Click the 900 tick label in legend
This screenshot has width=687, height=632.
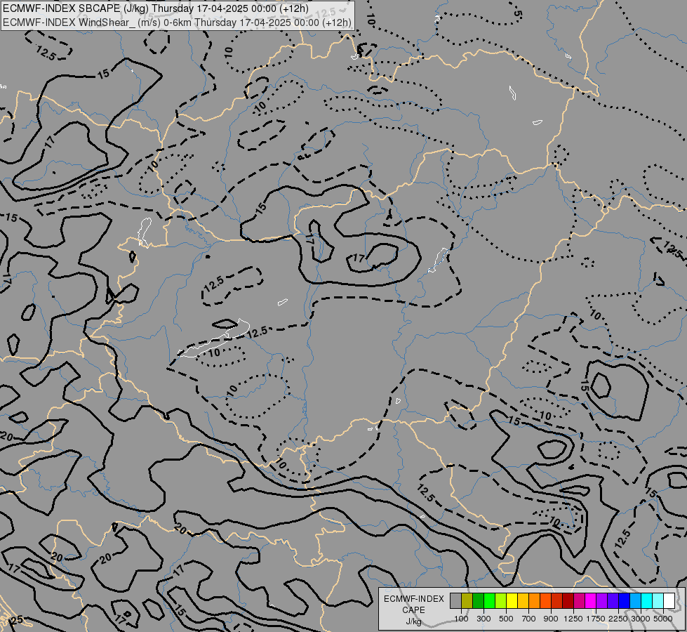[x=551, y=619]
